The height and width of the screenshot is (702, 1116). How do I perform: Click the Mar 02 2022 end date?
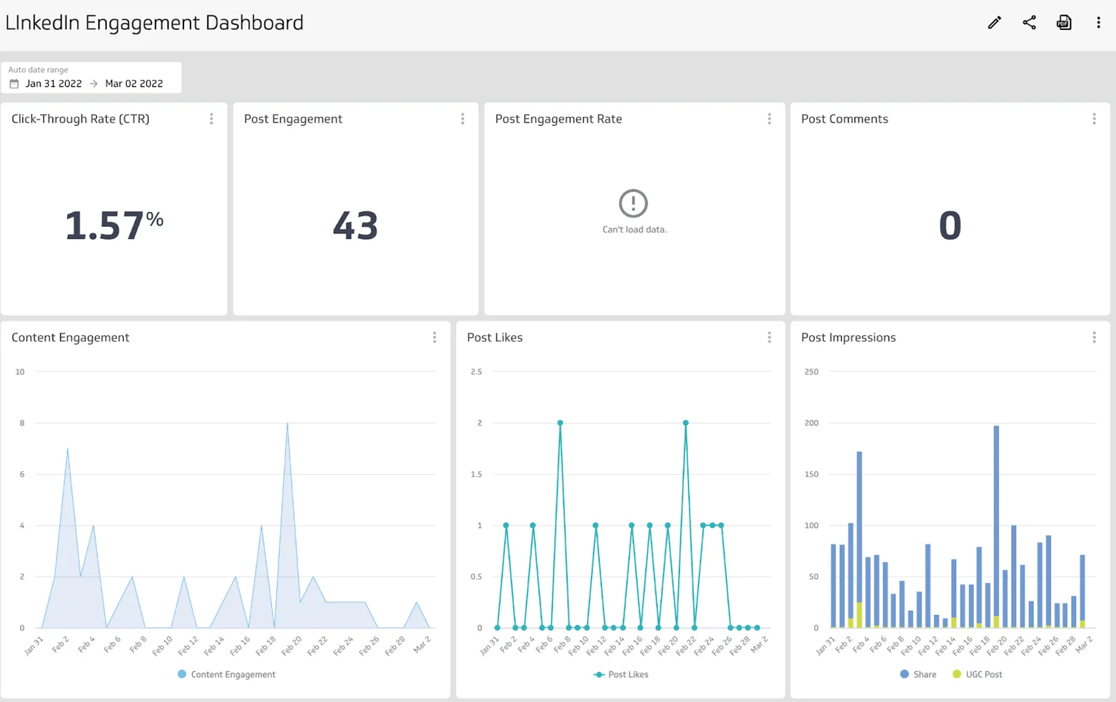pos(133,83)
